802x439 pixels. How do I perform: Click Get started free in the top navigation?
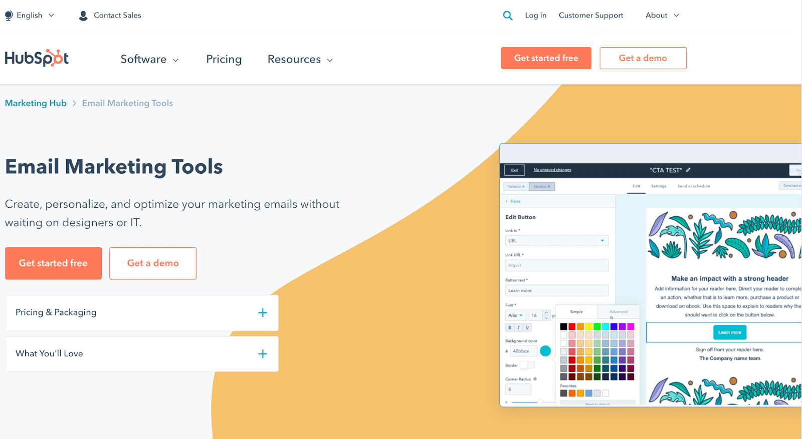(x=546, y=58)
